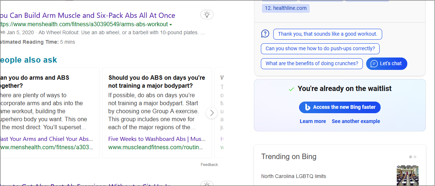Viewport: 435px width, 186px height.
Task: Click 'You're already on the waitlist' text
Action: tap(345, 89)
